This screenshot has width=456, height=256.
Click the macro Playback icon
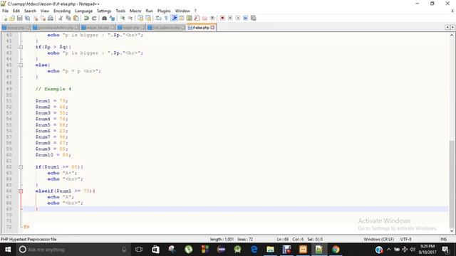[x=238, y=18]
